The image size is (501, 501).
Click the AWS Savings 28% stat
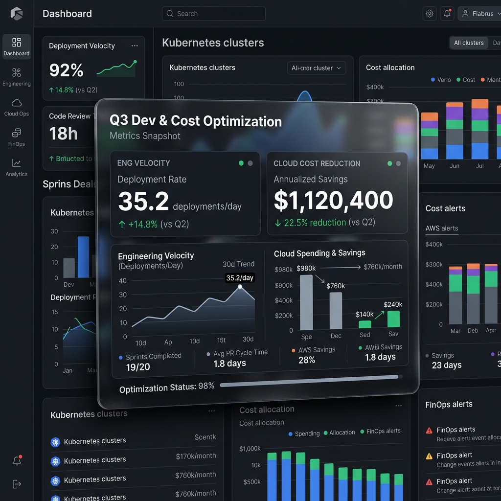point(313,355)
